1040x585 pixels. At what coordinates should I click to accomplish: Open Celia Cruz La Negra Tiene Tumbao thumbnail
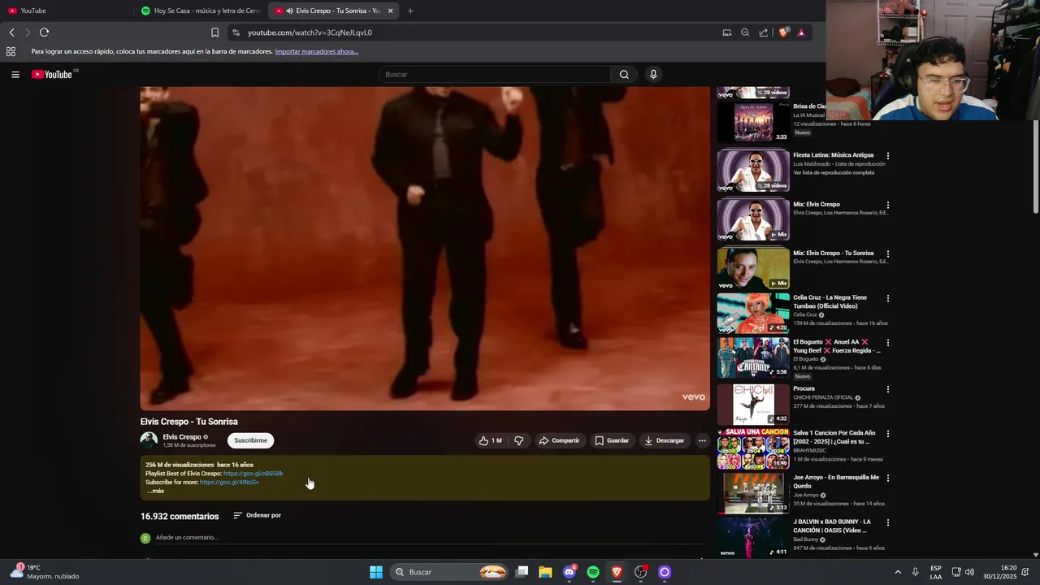point(753,313)
